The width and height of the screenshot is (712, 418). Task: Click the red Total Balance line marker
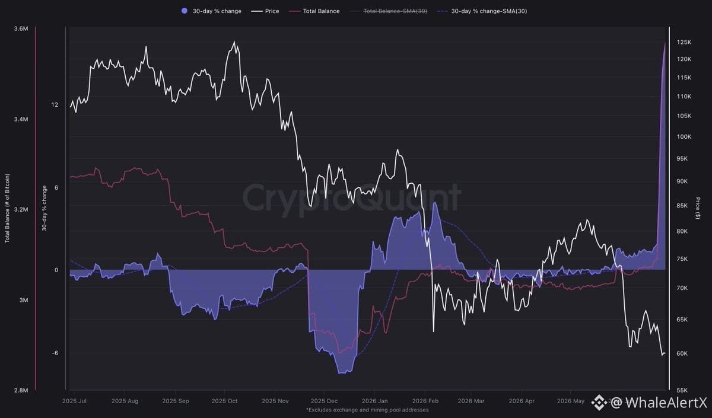click(x=294, y=11)
